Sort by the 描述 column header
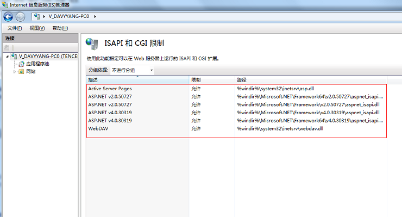Screen dimensions: 402x217 coord(137,80)
